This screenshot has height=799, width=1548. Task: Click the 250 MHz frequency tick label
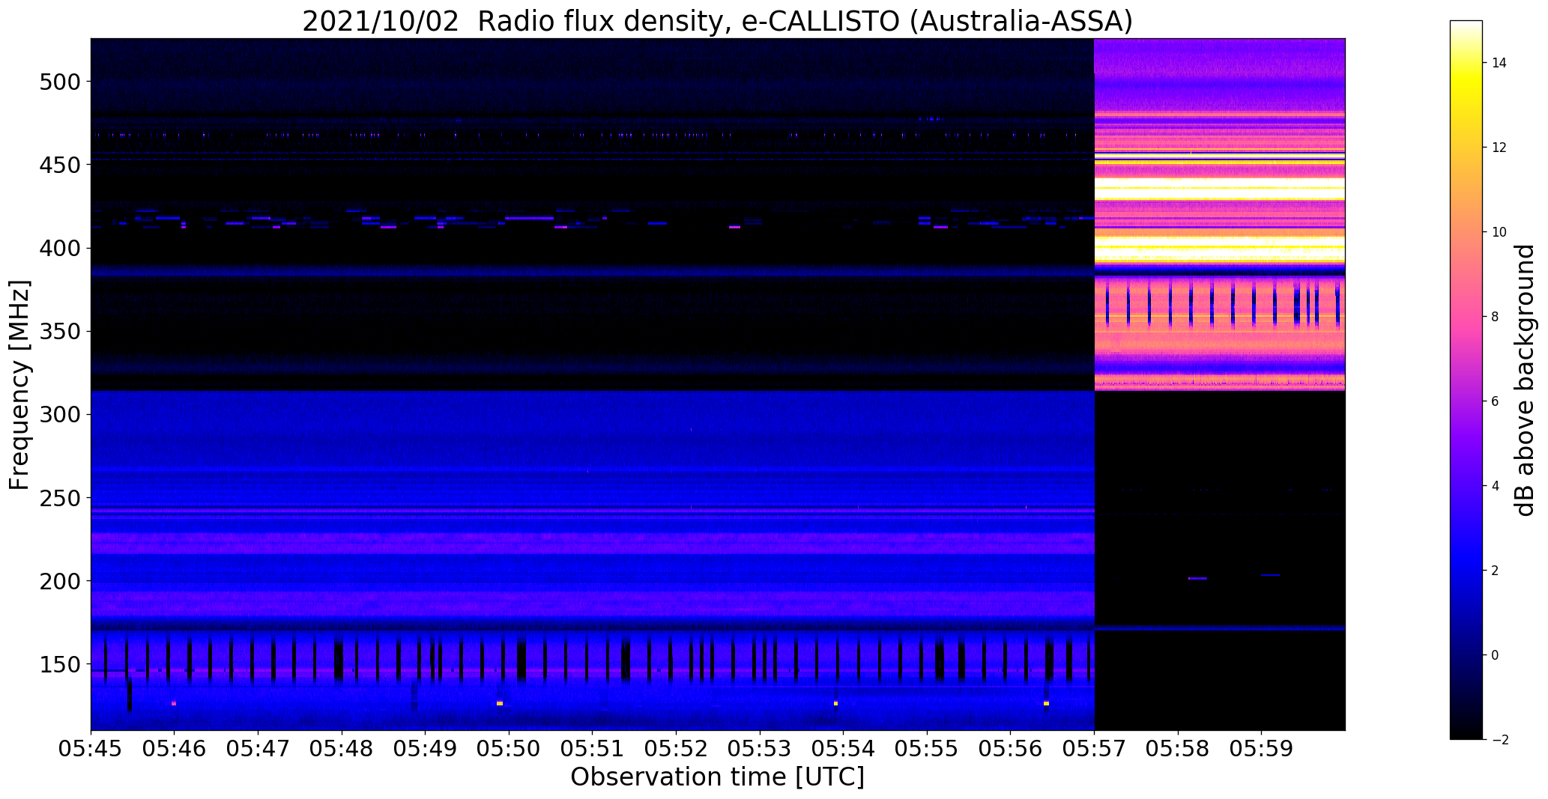click(x=59, y=498)
